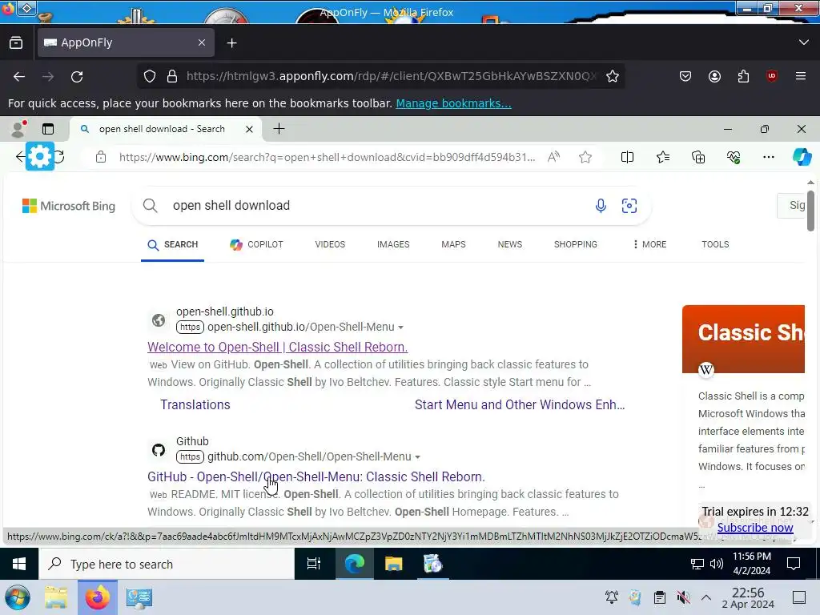Open Firefox extensions puzzle icon
Viewport: 820px width, 615px height.
(743, 76)
